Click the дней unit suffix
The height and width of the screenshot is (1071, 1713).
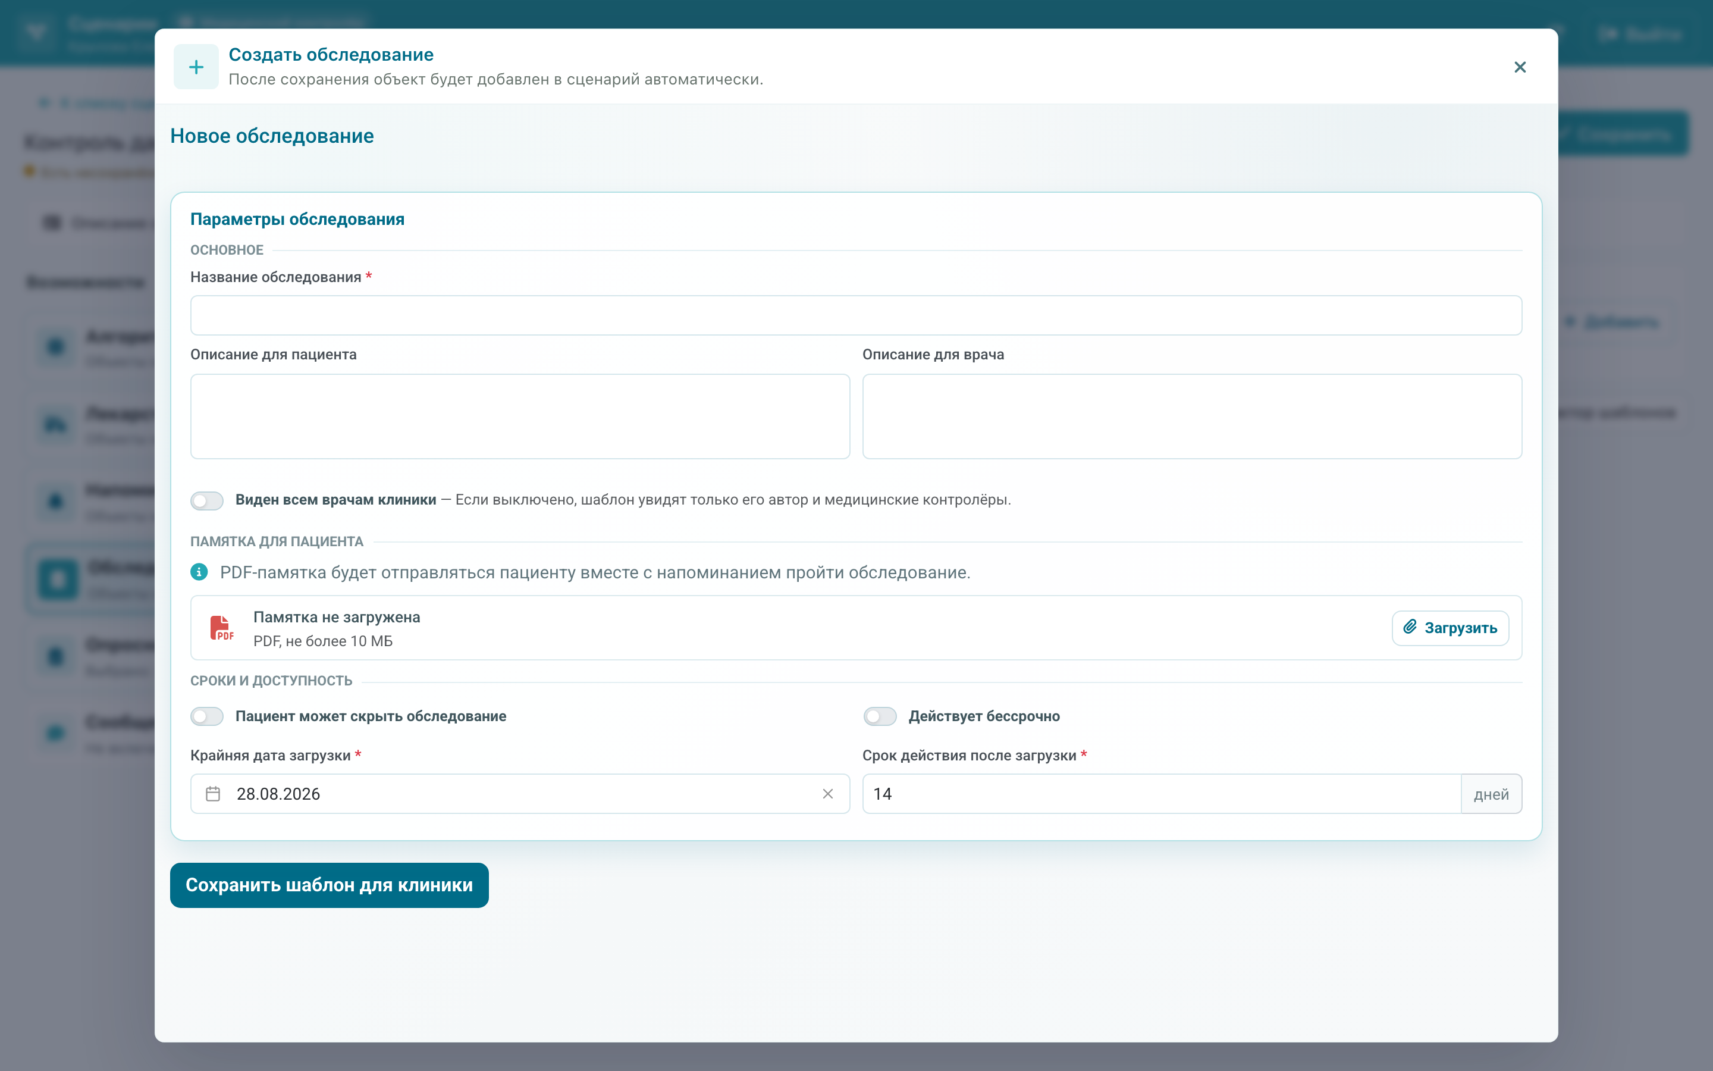[x=1492, y=794]
